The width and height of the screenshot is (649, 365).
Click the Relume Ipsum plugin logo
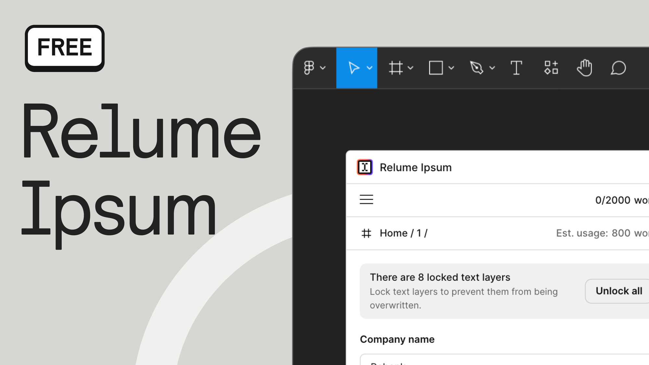pyautogui.click(x=365, y=167)
